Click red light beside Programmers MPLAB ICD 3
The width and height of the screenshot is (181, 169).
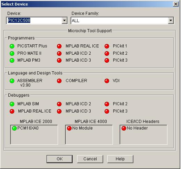tap(59, 60)
